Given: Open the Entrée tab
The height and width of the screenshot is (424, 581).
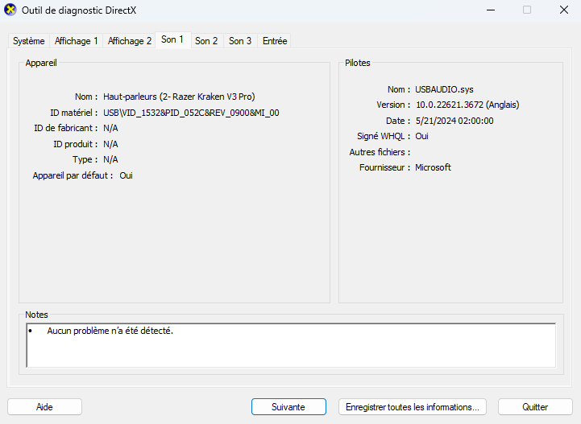Looking at the screenshot, I should point(275,41).
